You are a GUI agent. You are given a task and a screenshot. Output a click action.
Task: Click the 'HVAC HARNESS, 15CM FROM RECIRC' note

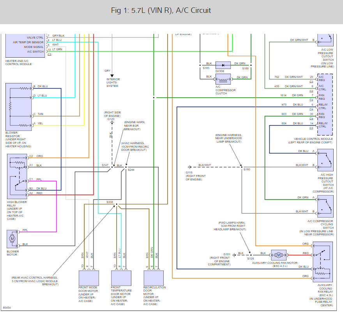[x=135, y=147]
